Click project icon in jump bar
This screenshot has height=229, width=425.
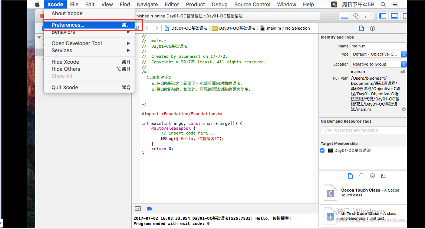tap(167, 28)
